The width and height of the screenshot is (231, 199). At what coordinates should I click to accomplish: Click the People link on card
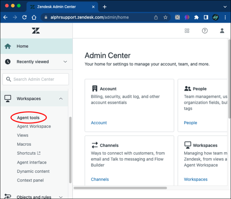tap(190, 123)
